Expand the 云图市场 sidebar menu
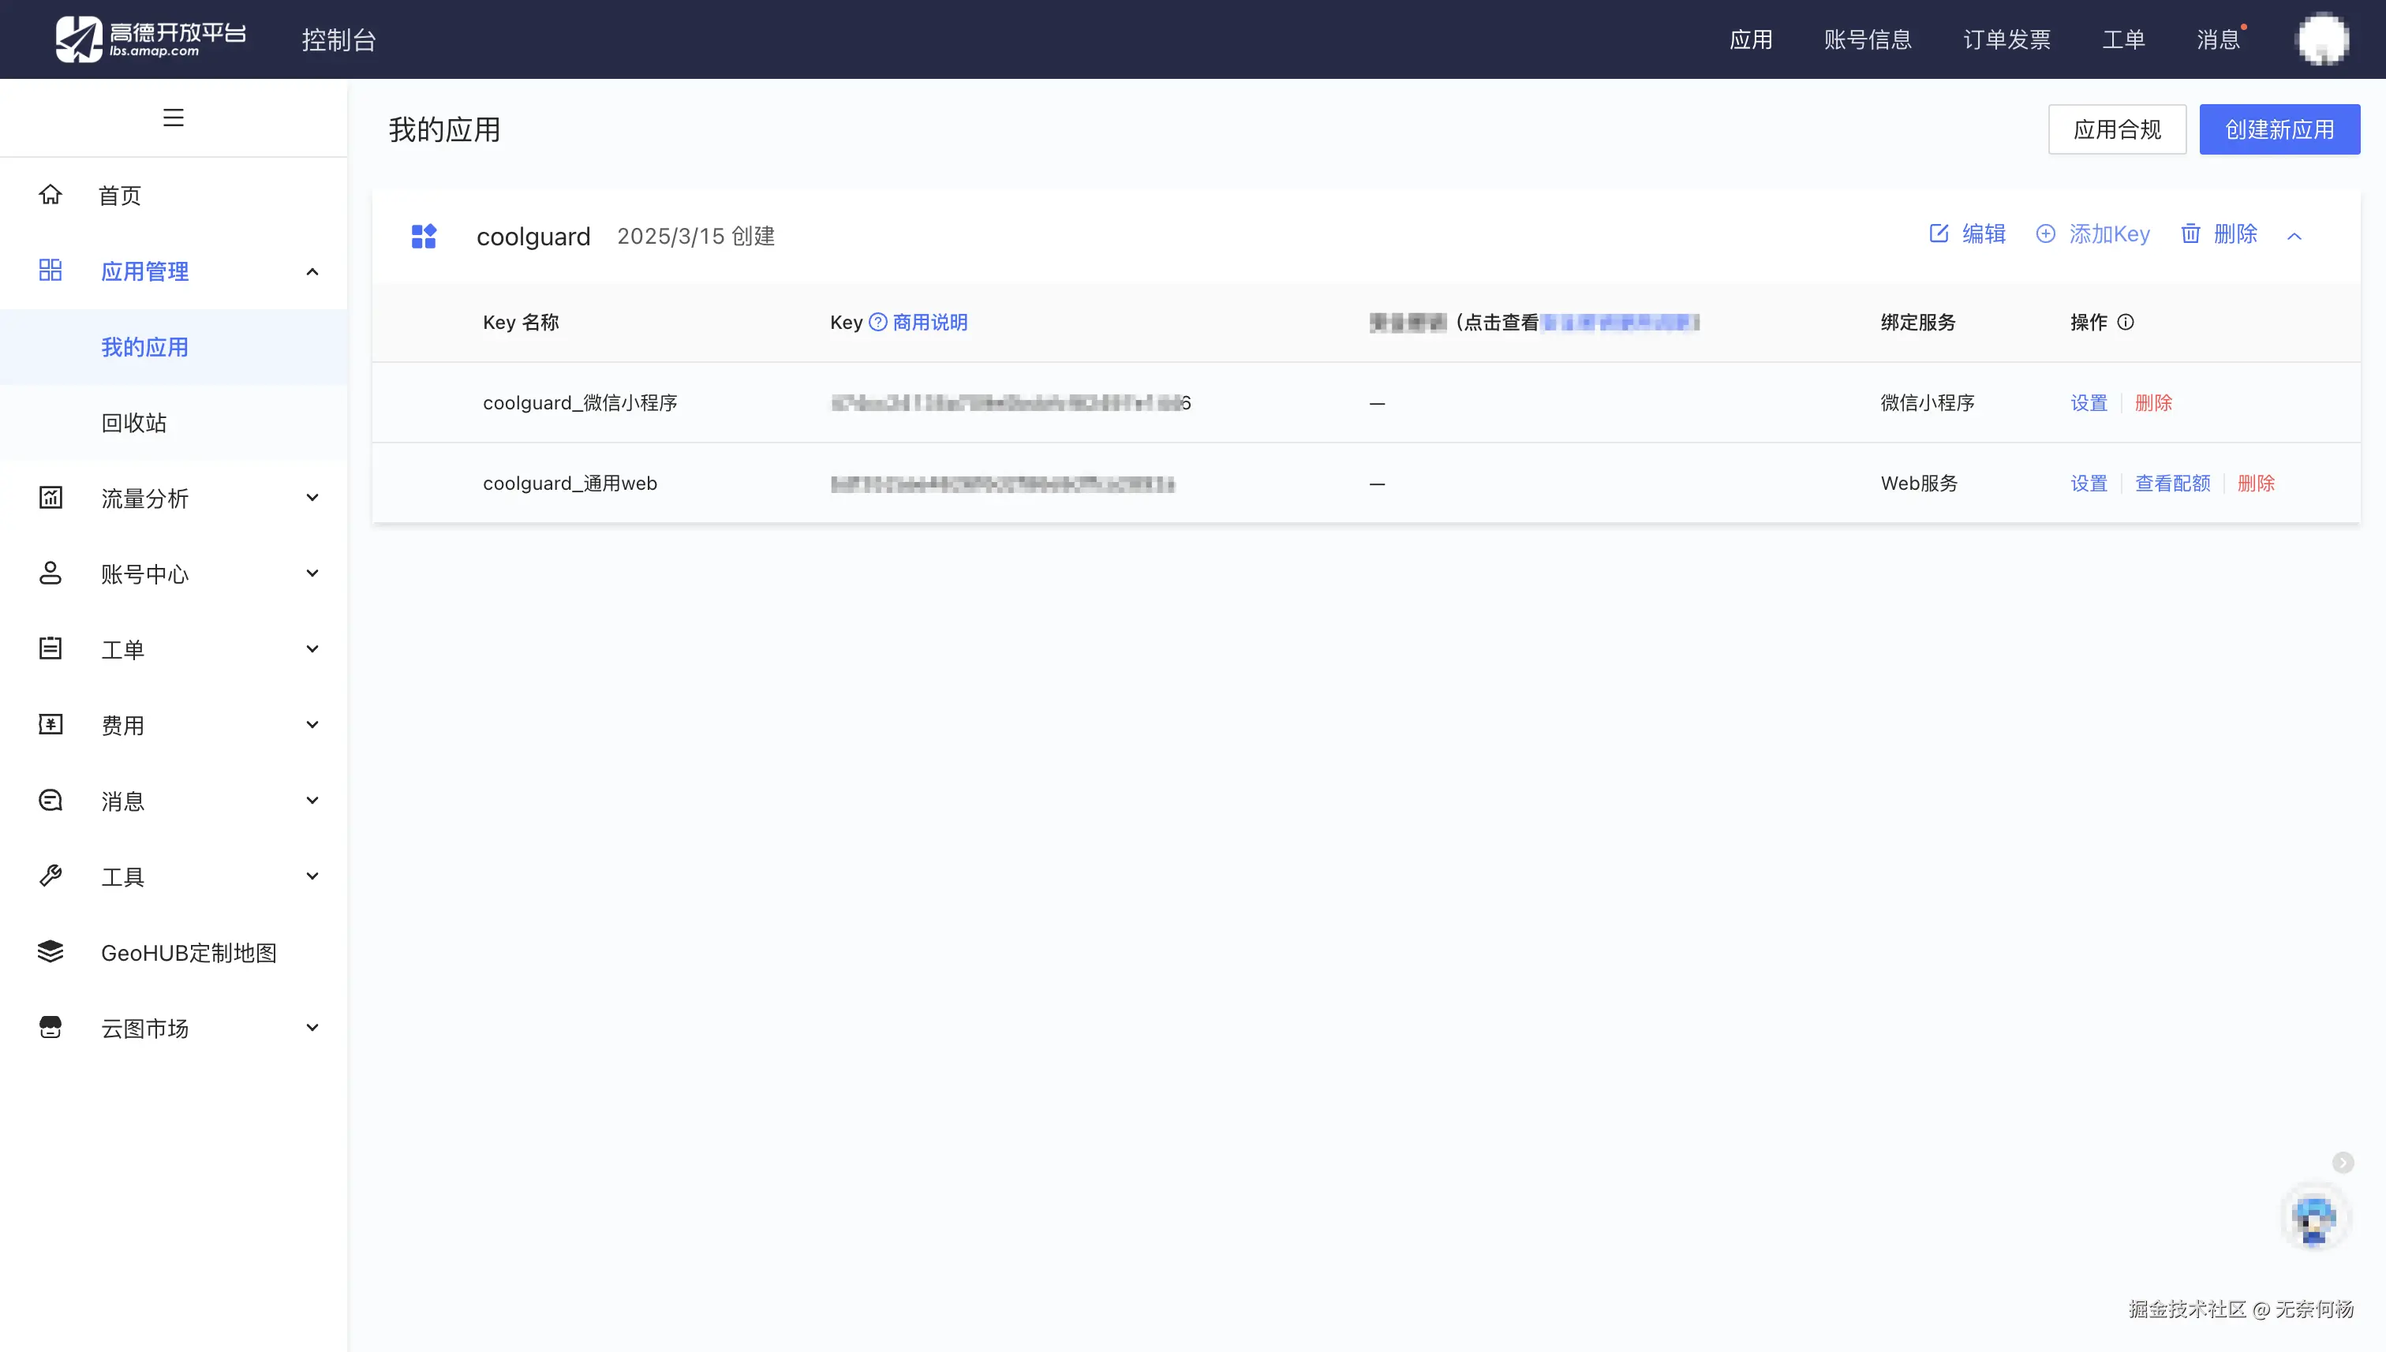This screenshot has width=2386, height=1352. (312, 1028)
